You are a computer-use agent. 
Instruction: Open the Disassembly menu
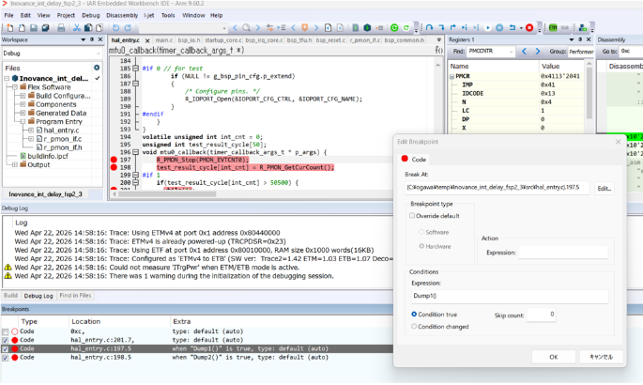point(122,15)
